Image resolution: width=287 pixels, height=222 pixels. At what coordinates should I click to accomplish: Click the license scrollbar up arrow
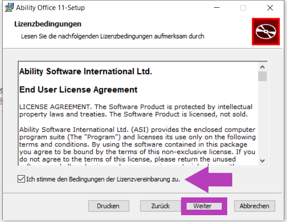point(262,67)
